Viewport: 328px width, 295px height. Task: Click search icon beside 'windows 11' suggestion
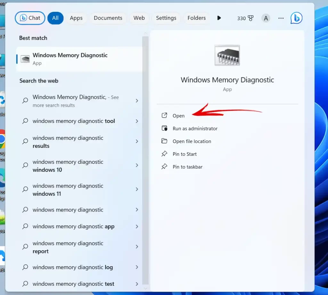[25, 189]
